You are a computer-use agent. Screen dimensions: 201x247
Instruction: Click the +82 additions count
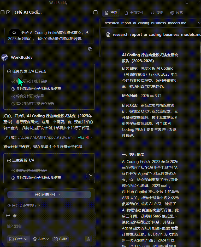pyautogui.click(x=81, y=137)
